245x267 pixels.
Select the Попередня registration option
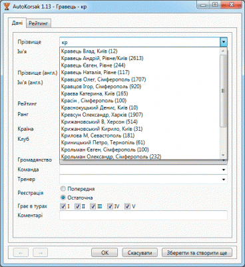[63, 189]
